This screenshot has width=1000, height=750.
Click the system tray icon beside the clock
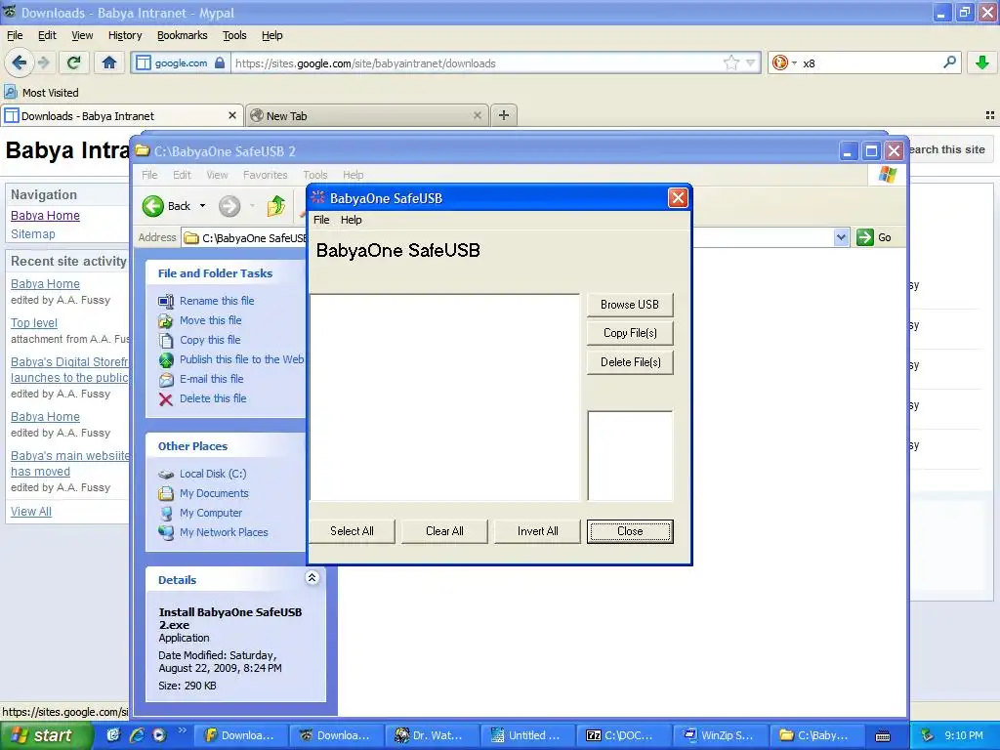(927, 735)
